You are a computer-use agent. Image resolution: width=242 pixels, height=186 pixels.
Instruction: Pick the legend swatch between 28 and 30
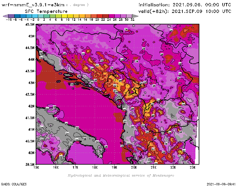coord(123,16)
